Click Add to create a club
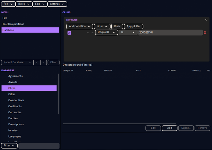The height and width of the screenshot is (150, 212). click(x=170, y=128)
